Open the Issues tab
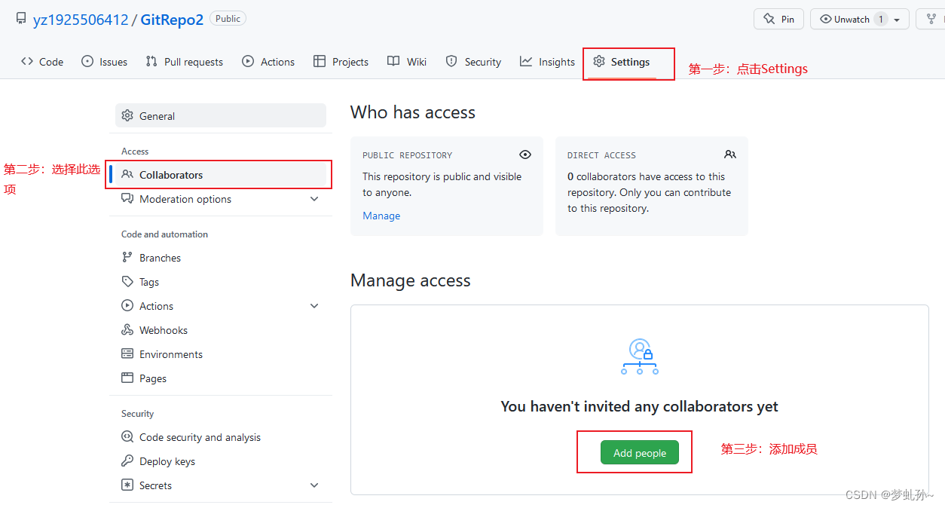Viewport: 945px width, 508px height. 104,62
